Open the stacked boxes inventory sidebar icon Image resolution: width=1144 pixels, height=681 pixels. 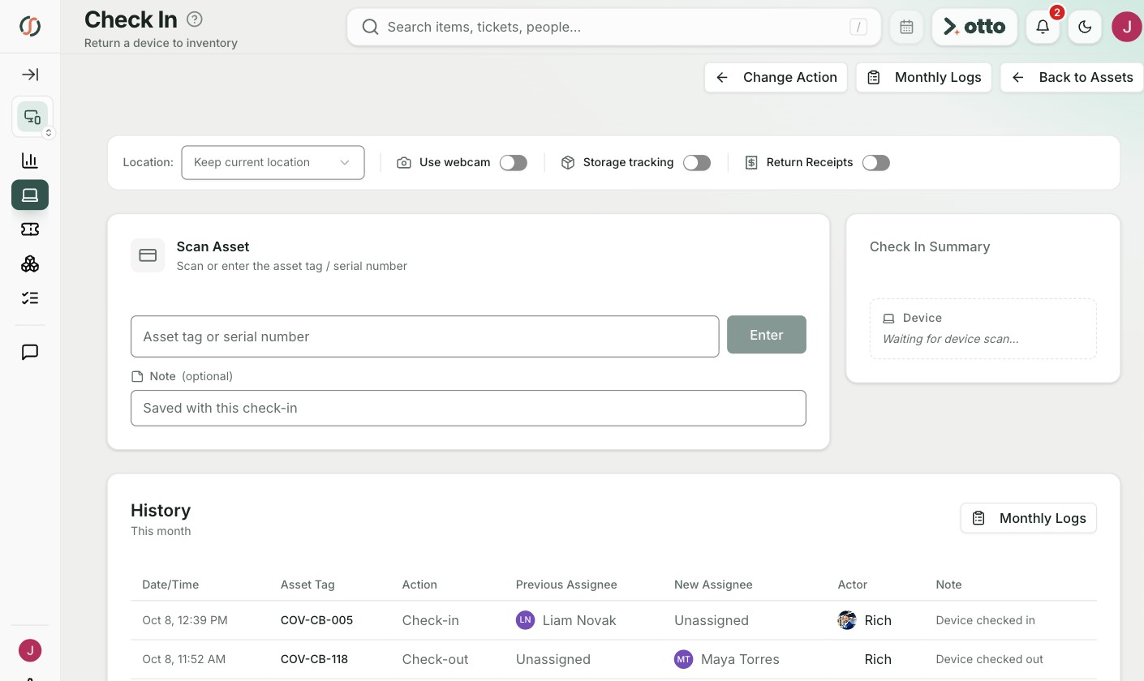click(30, 264)
